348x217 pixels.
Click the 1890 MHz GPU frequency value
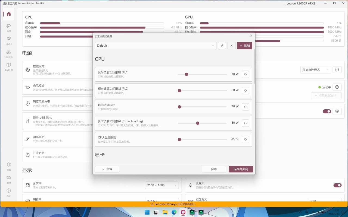334,27
